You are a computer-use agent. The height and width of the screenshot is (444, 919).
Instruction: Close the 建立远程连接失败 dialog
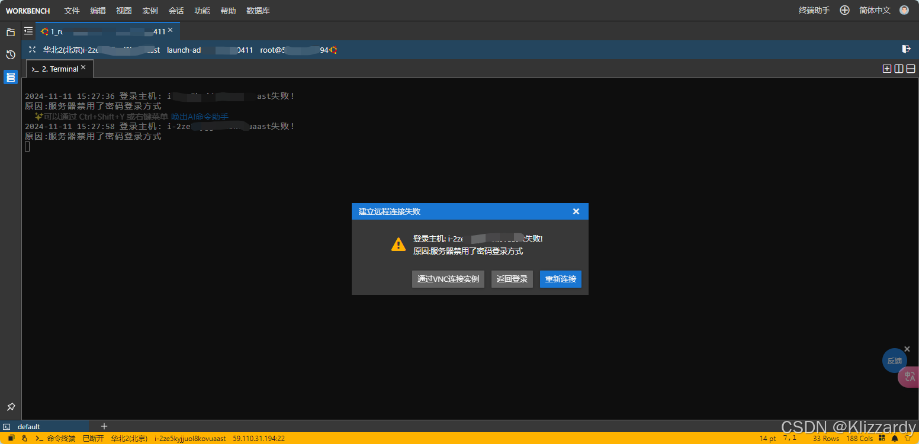pos(576,211)
